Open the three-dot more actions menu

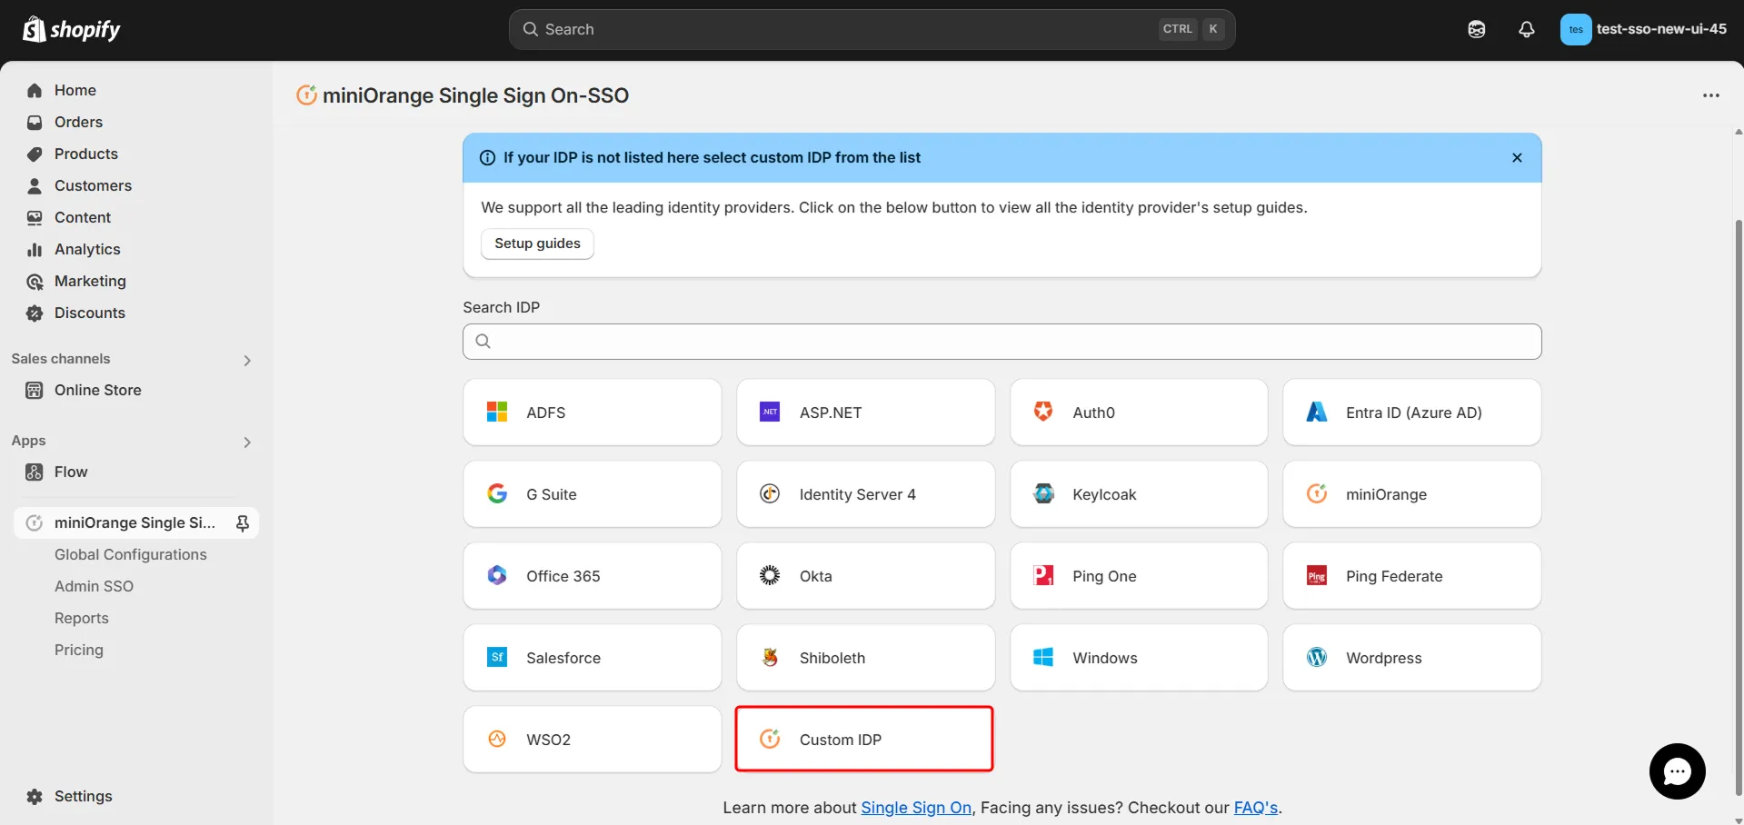[x=1711, y=95]
